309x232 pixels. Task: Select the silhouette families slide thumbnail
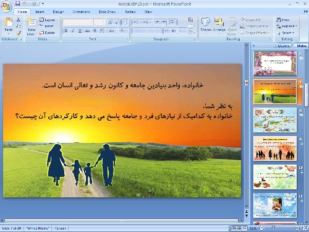(275, 148)
